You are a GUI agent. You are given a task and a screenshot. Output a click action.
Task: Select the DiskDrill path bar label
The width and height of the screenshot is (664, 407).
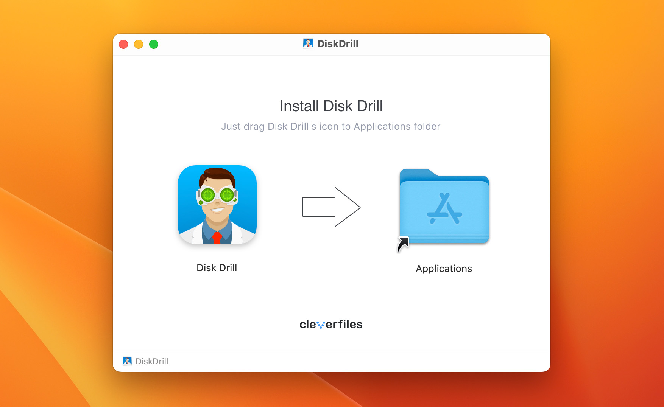pos(152,361)
